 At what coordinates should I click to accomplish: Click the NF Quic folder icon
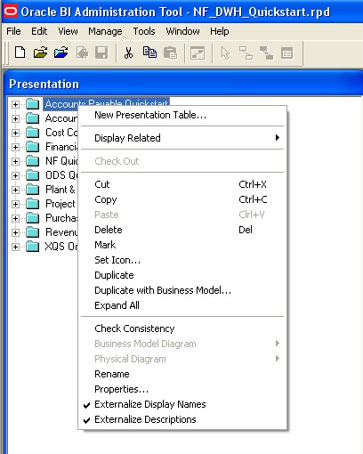(x=32, y=161)
